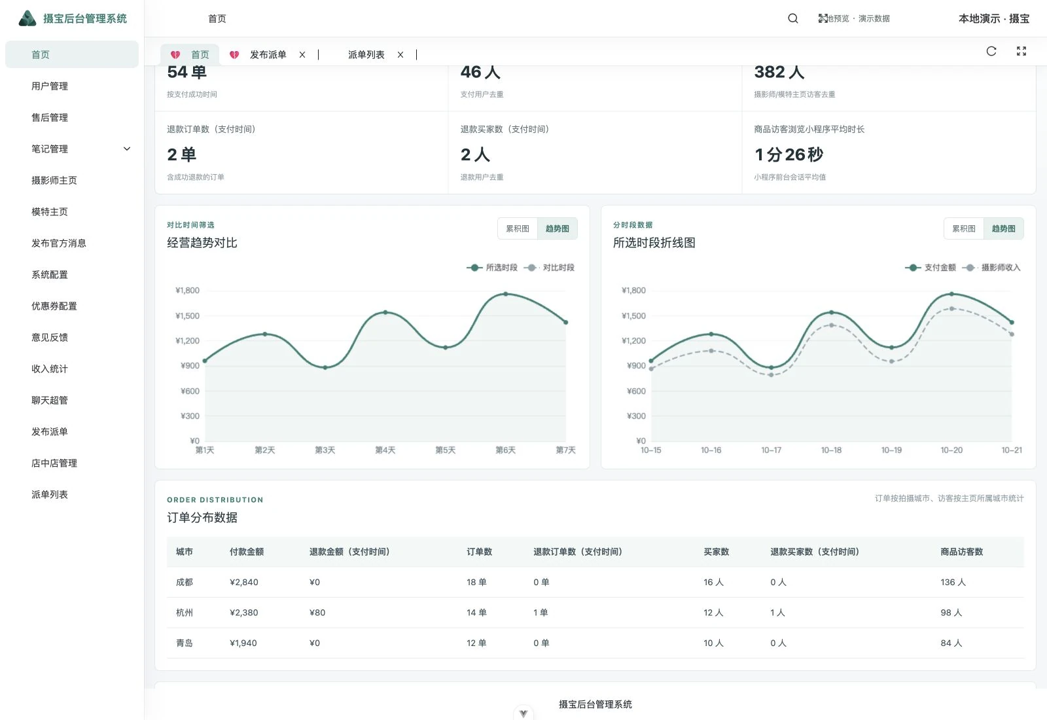Switch to the 发布派单 tab

(x=268, y=55)
